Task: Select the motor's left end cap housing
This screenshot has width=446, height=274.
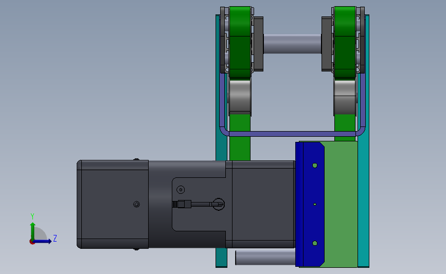Action: click(x=113, y=204)
